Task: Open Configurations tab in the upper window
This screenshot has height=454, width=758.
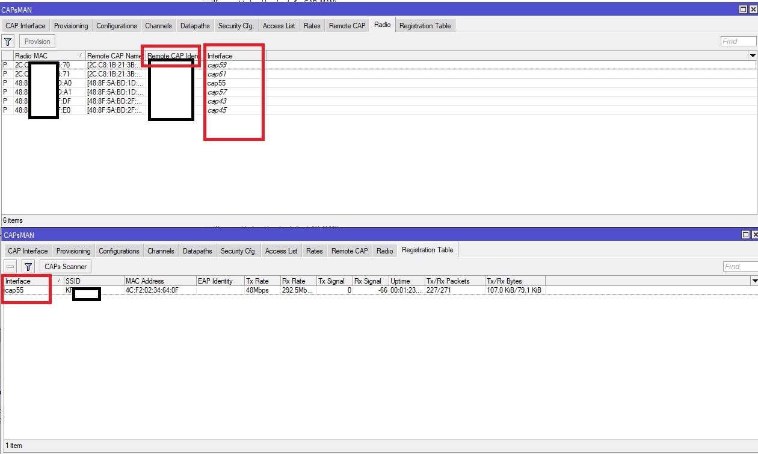Action: (117, 26)
